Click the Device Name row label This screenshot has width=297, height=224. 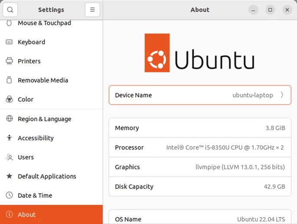134,95
